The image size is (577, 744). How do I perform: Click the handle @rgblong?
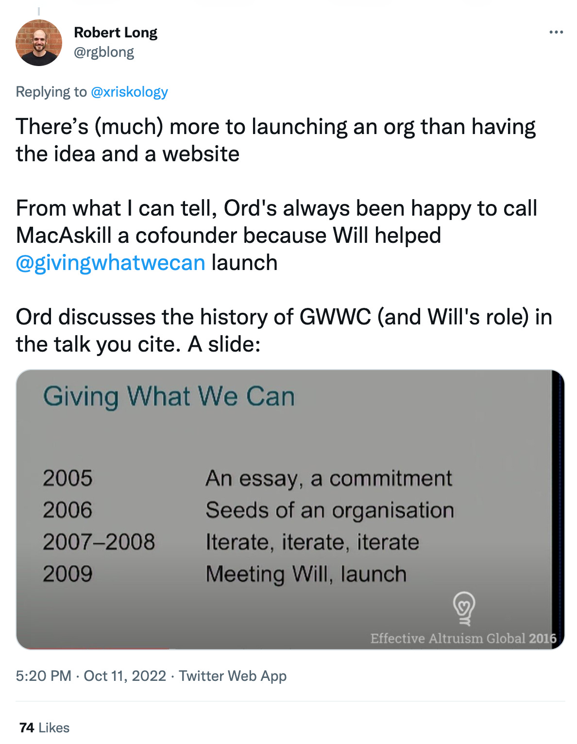[x=104, y=52]
